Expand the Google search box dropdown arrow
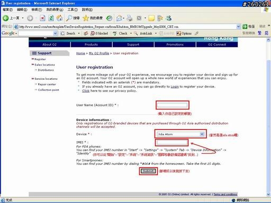271x203 pixels. [x=56, y=33]
